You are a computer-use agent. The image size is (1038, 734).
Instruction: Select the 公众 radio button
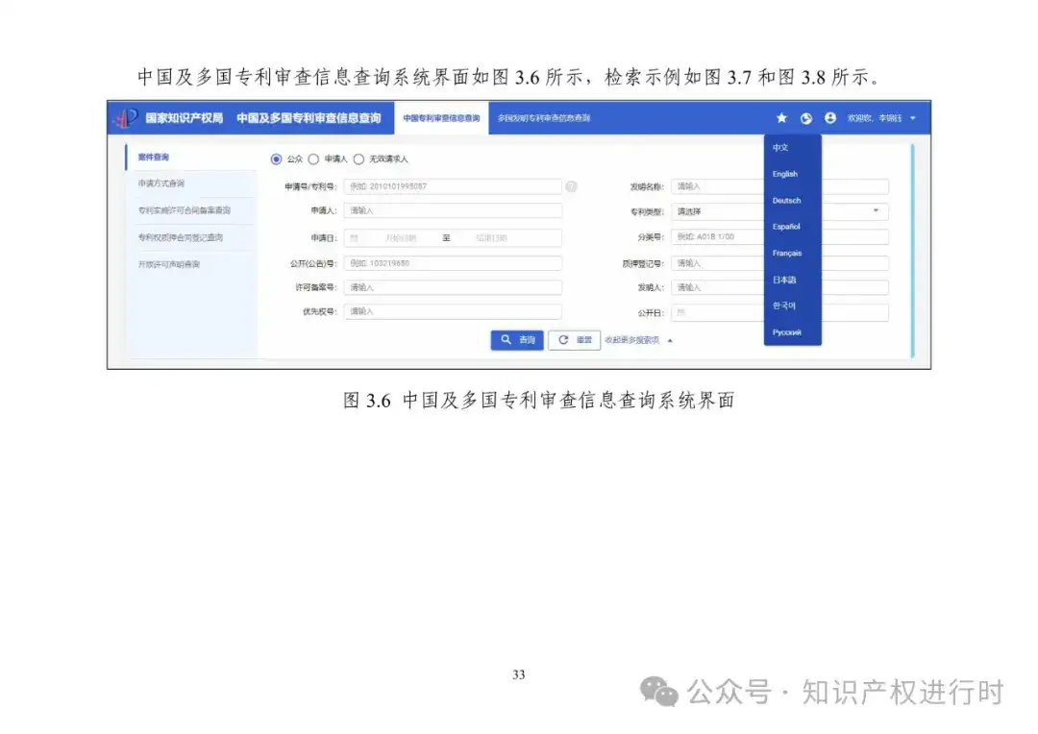(276, 159)
